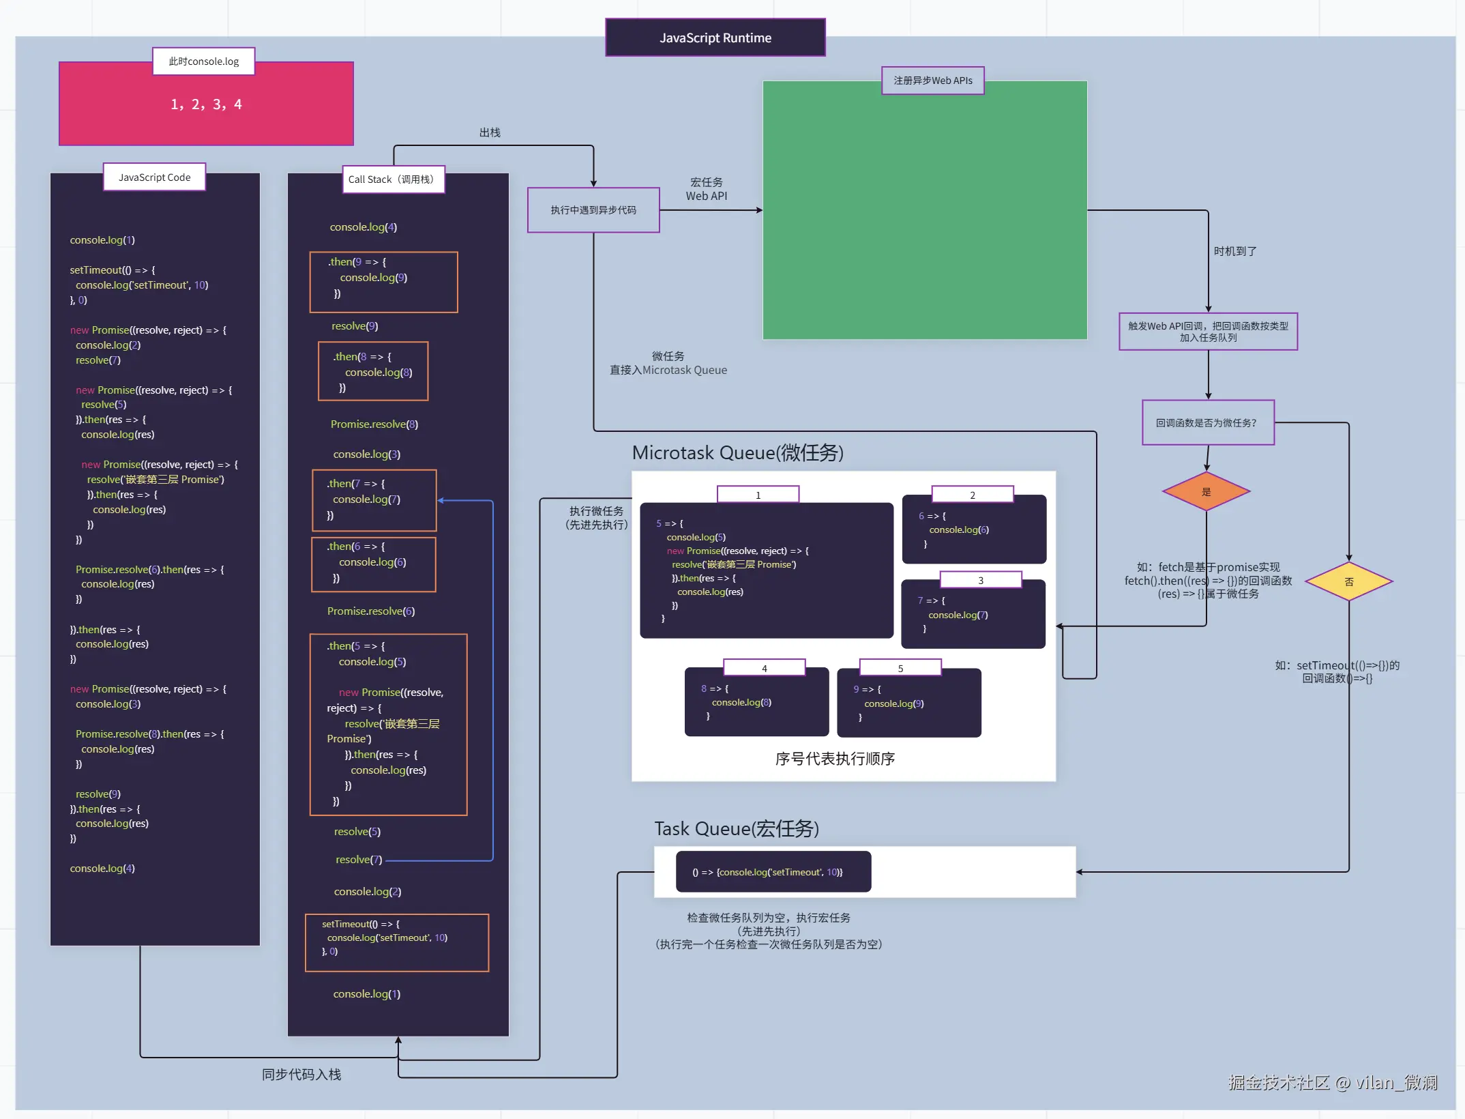Click the Microtask Queue(微任务) heading
The image size is (1465, 1119).
click(x=737, y=453)
